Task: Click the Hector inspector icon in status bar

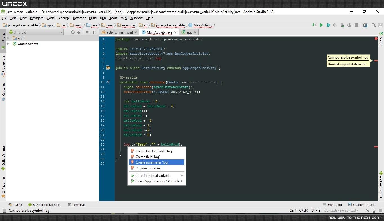Action: 374,211
